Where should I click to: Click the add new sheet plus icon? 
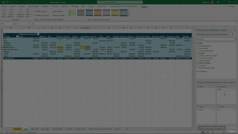127,129
